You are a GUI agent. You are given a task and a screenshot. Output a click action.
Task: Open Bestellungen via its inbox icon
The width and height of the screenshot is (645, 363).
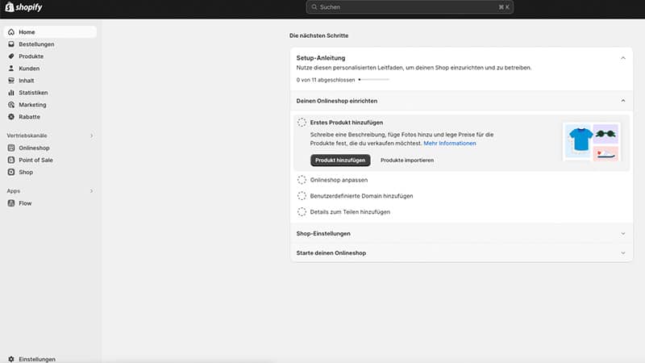coord(11,44)
